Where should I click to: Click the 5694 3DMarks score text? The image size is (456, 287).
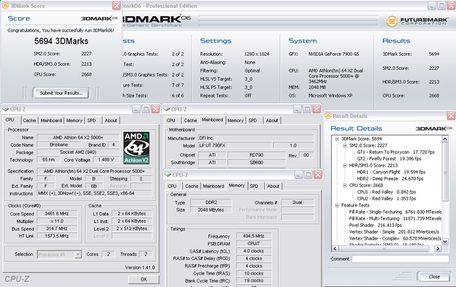click(61, 41)
